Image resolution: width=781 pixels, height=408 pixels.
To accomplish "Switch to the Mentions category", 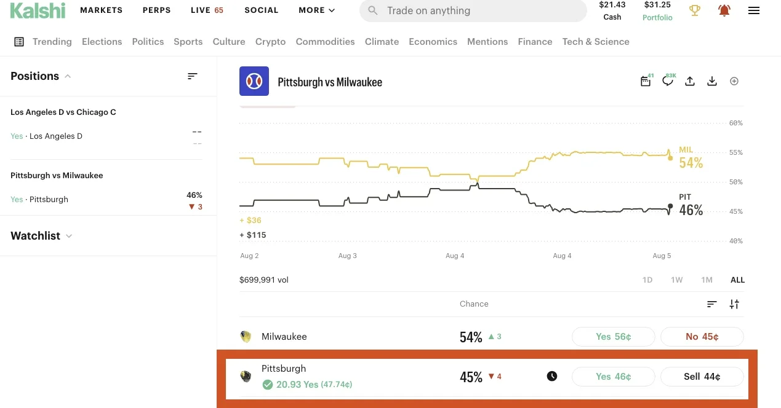I will [x=487, y=42].
